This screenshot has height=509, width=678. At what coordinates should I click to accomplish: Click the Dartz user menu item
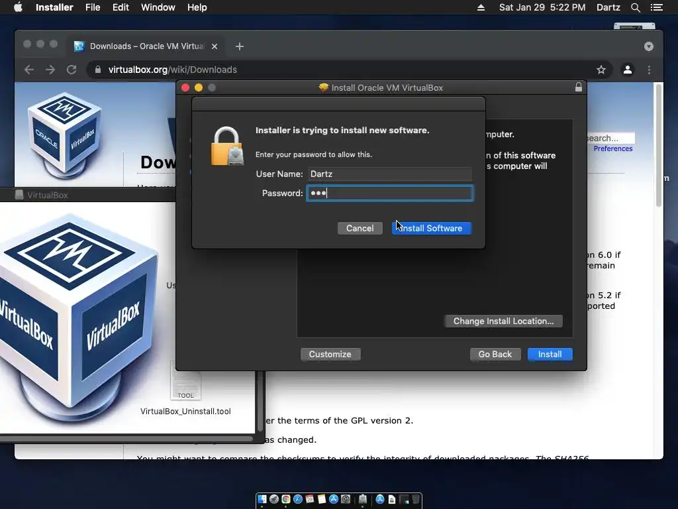tap(608, 7)
